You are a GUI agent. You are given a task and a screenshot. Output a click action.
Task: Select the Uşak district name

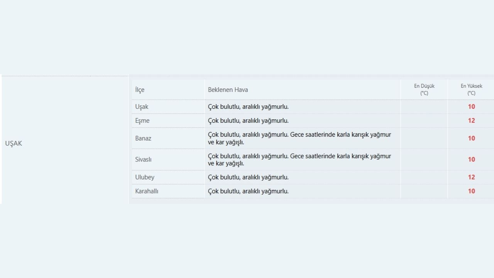pyautogui.click(x=142, y=107)
